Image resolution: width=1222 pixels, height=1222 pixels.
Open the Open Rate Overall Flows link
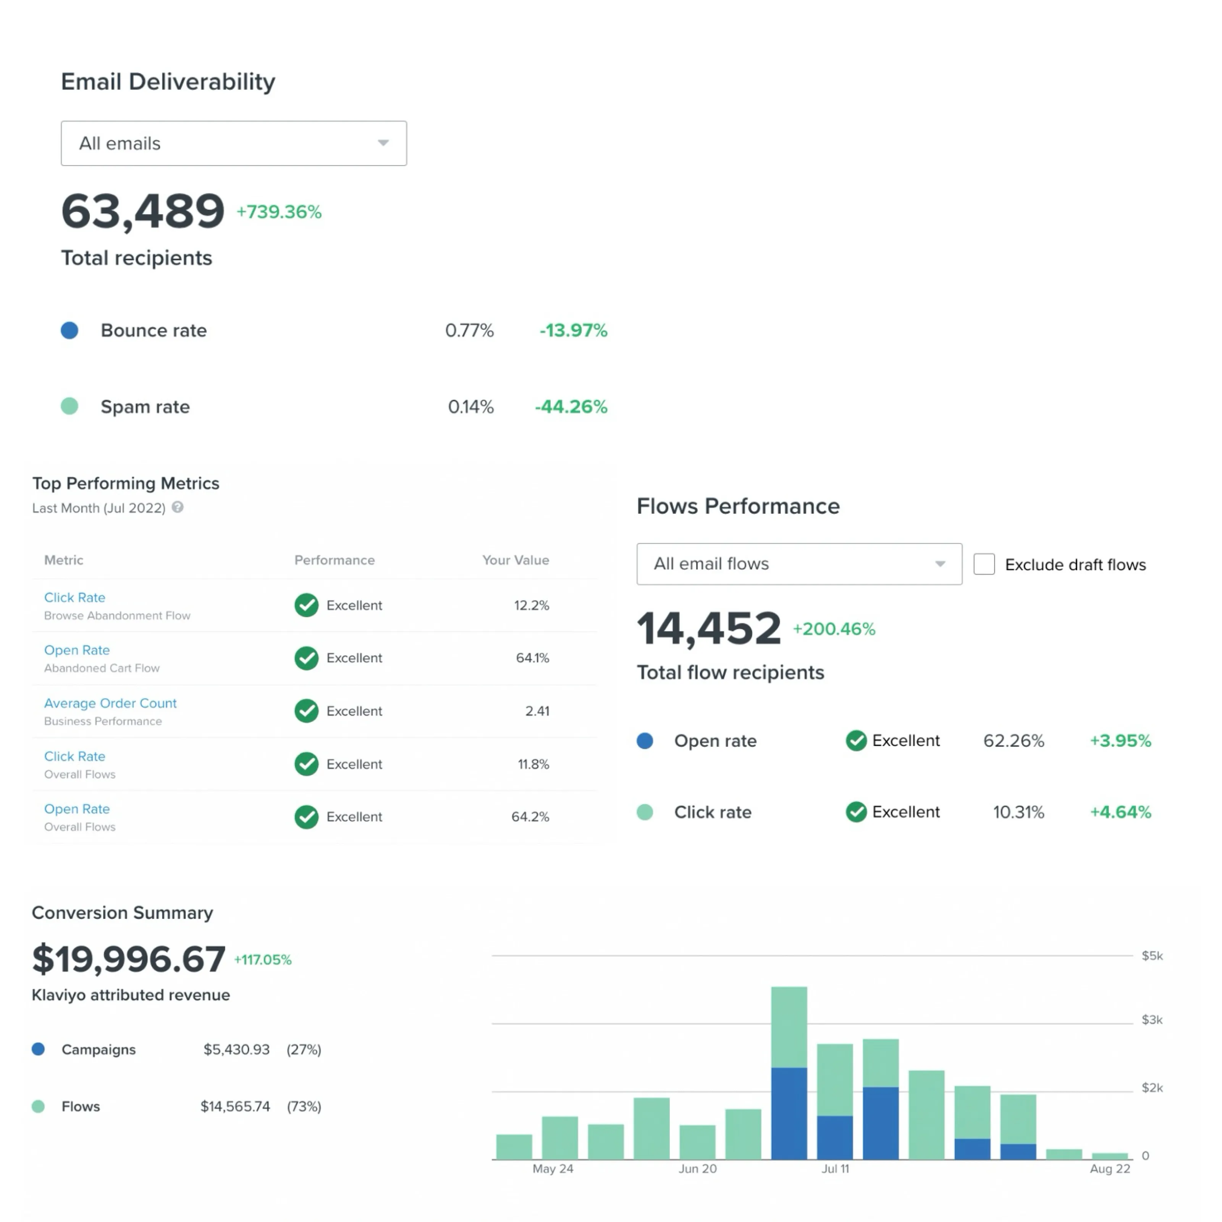coord(76,809)
